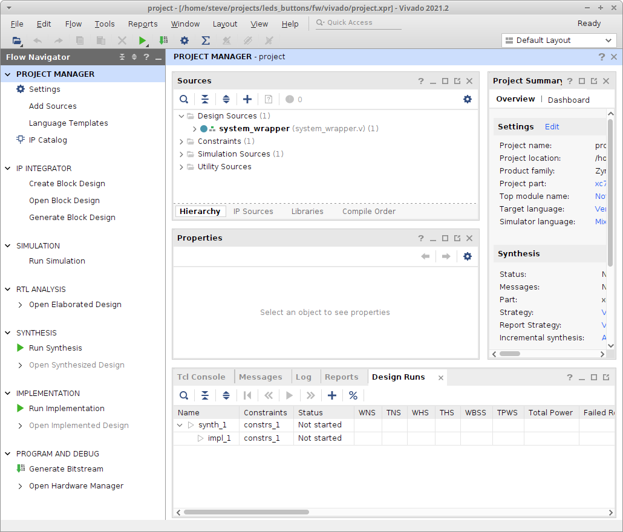Image resolution: width=623 pixels, height=532 pixels.
Task: Open the Sources panel settings gear
Action: pos(467,99)
